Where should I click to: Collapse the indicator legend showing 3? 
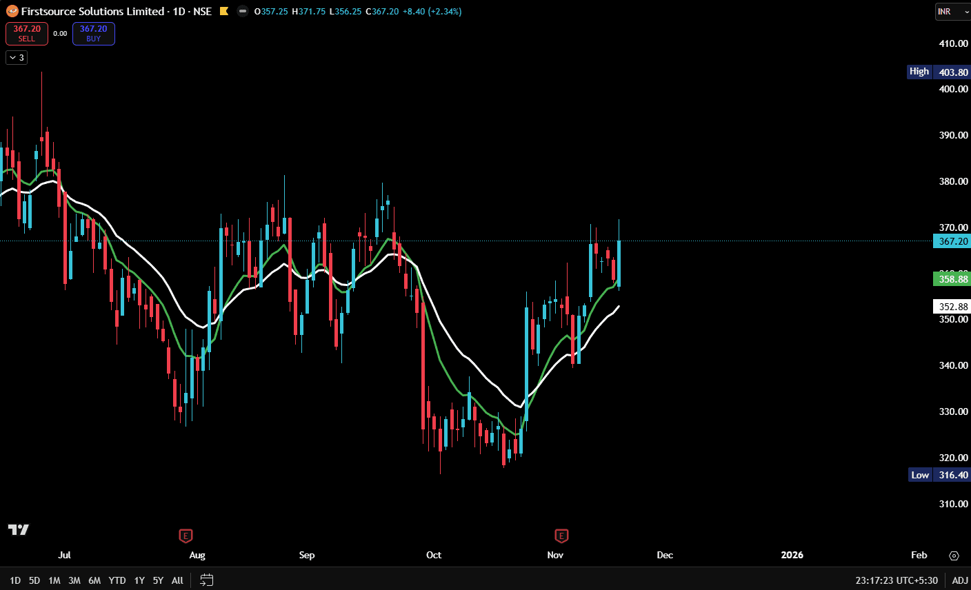coord(17,58)
